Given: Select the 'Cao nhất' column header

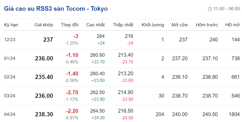Looking at the screenshot, I should [95, 25].
